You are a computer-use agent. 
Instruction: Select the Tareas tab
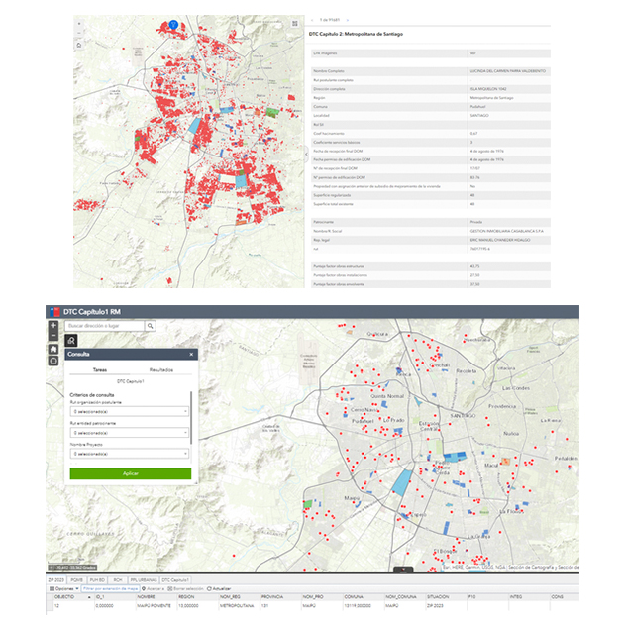point(100,368)
